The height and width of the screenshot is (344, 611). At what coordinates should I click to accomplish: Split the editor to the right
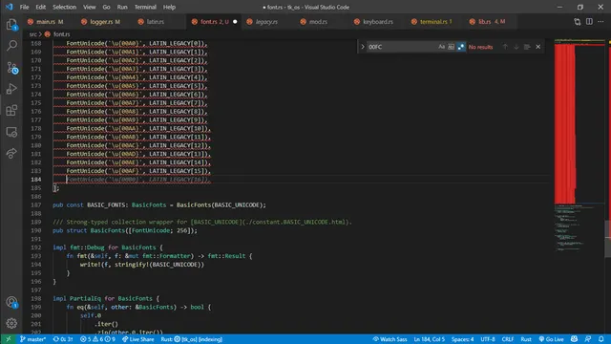pyautogui.click(x=589, y=22)
